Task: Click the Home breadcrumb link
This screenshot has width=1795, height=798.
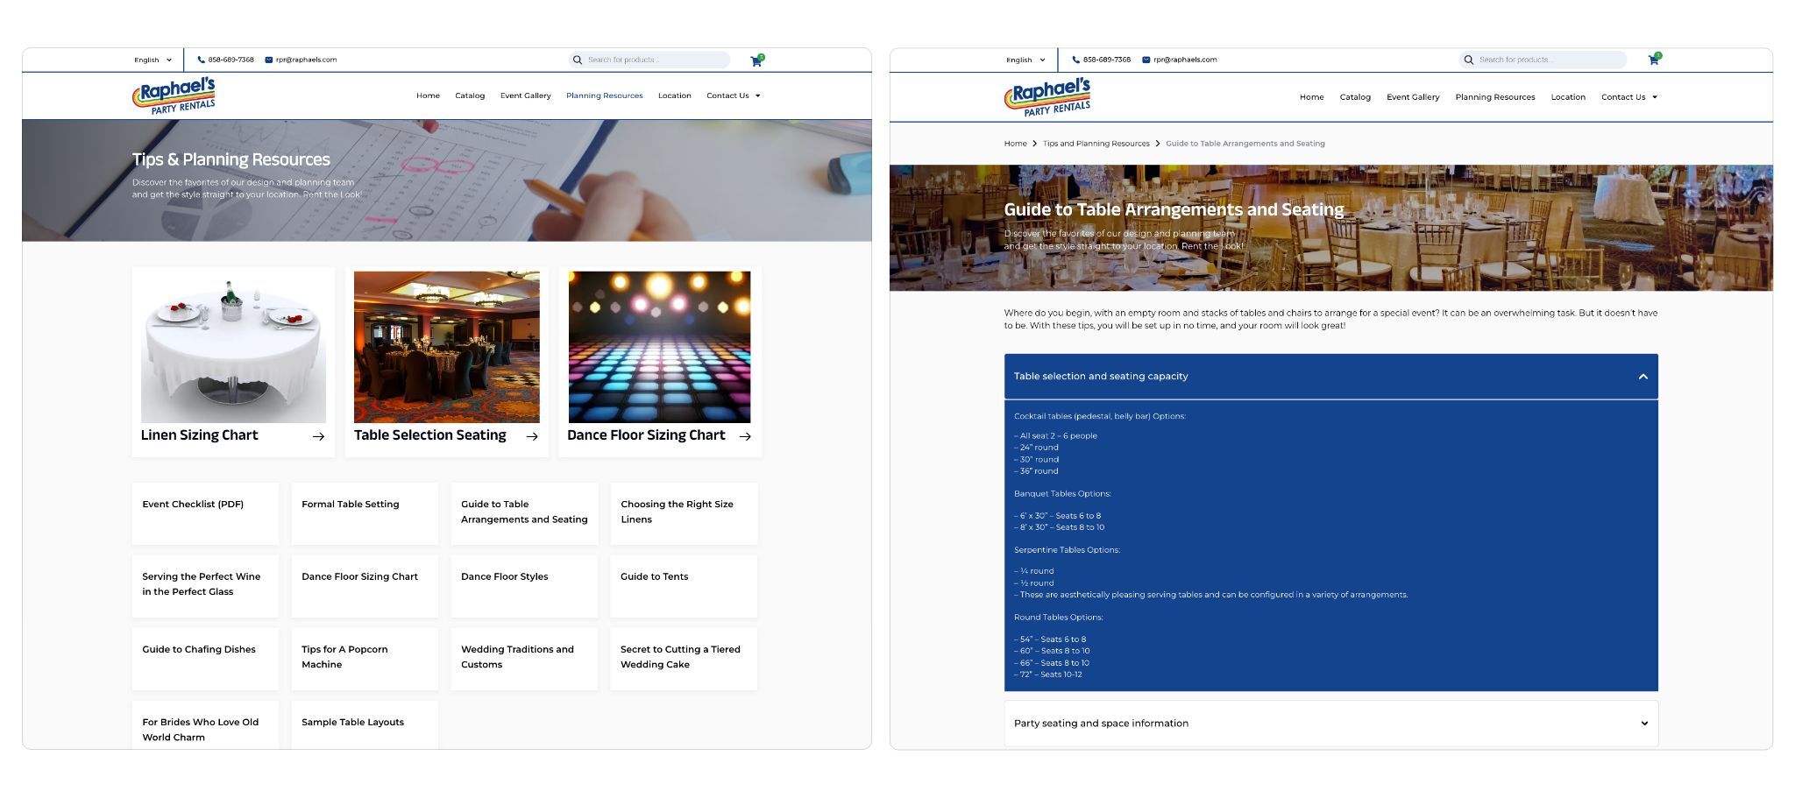Action: coord(1015,144)
